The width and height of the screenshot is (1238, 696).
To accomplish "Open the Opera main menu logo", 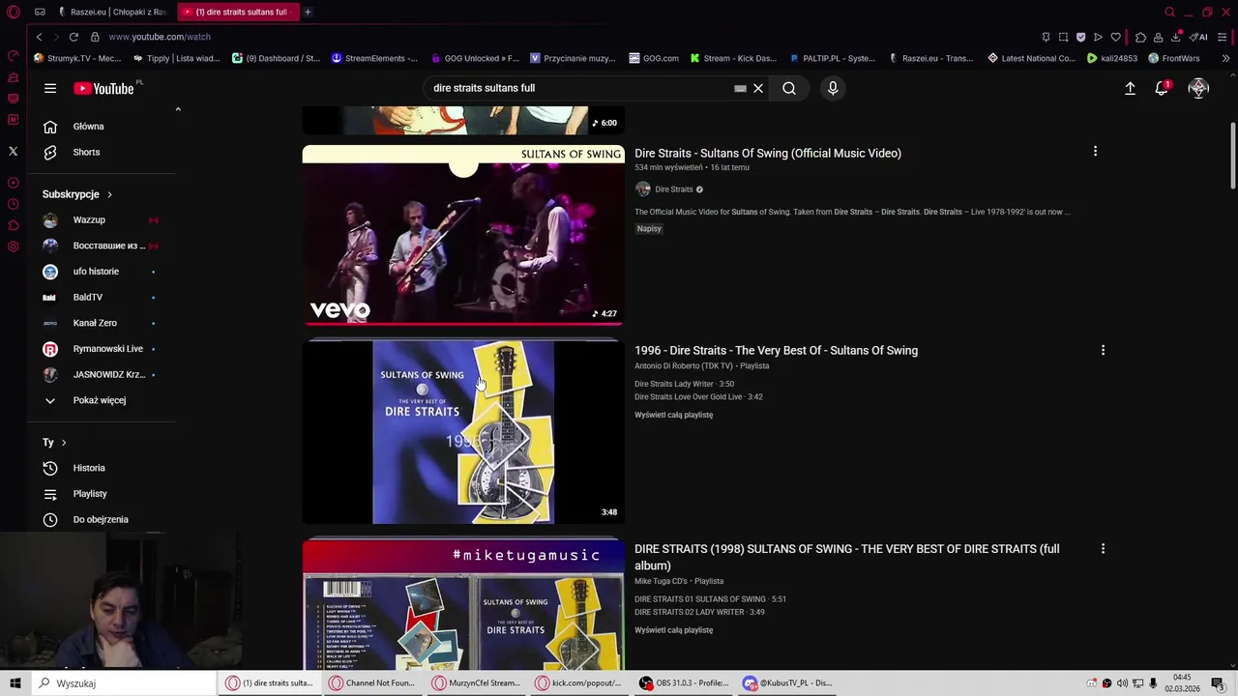I will (x=14, y=13).
